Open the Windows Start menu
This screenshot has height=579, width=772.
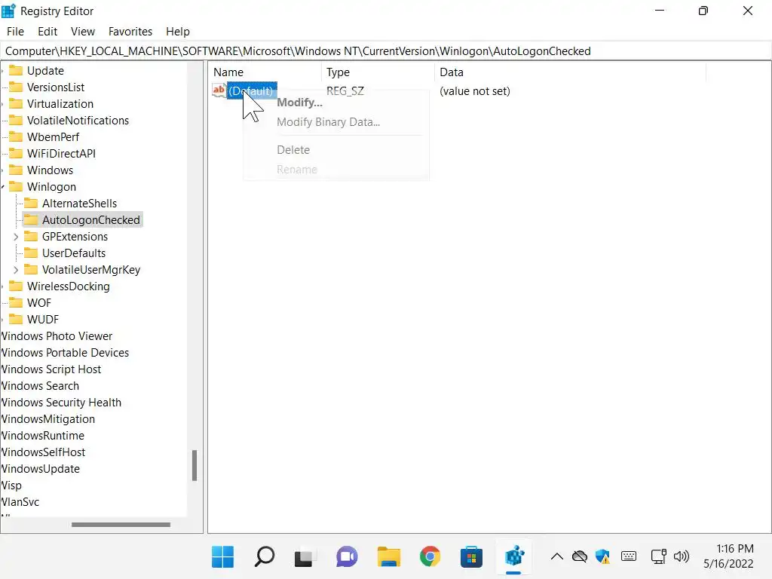(222, 557)
